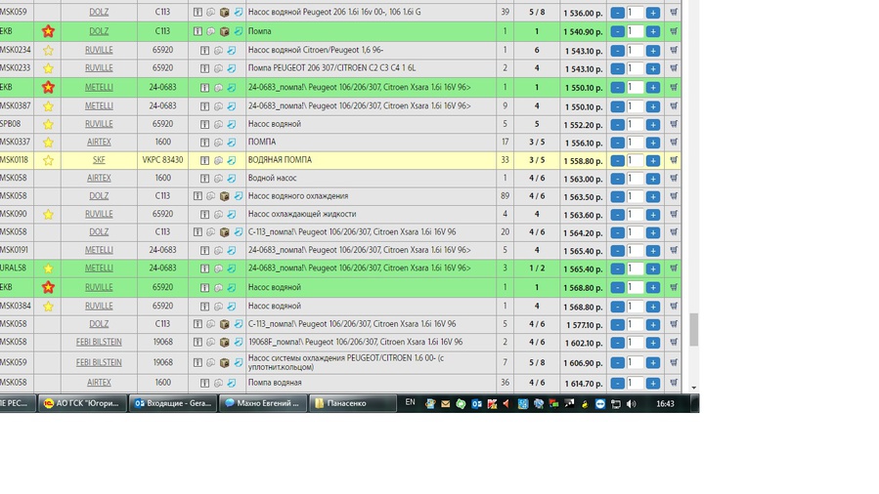
Task: Click quantity field in 1 563.60 р. row
Action: coord(636,215)
